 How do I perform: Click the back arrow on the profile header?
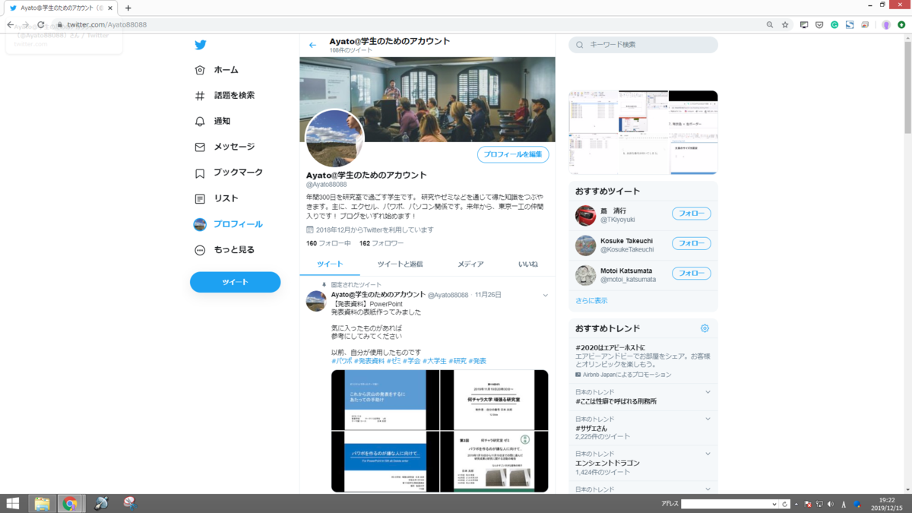coord(312,44)
